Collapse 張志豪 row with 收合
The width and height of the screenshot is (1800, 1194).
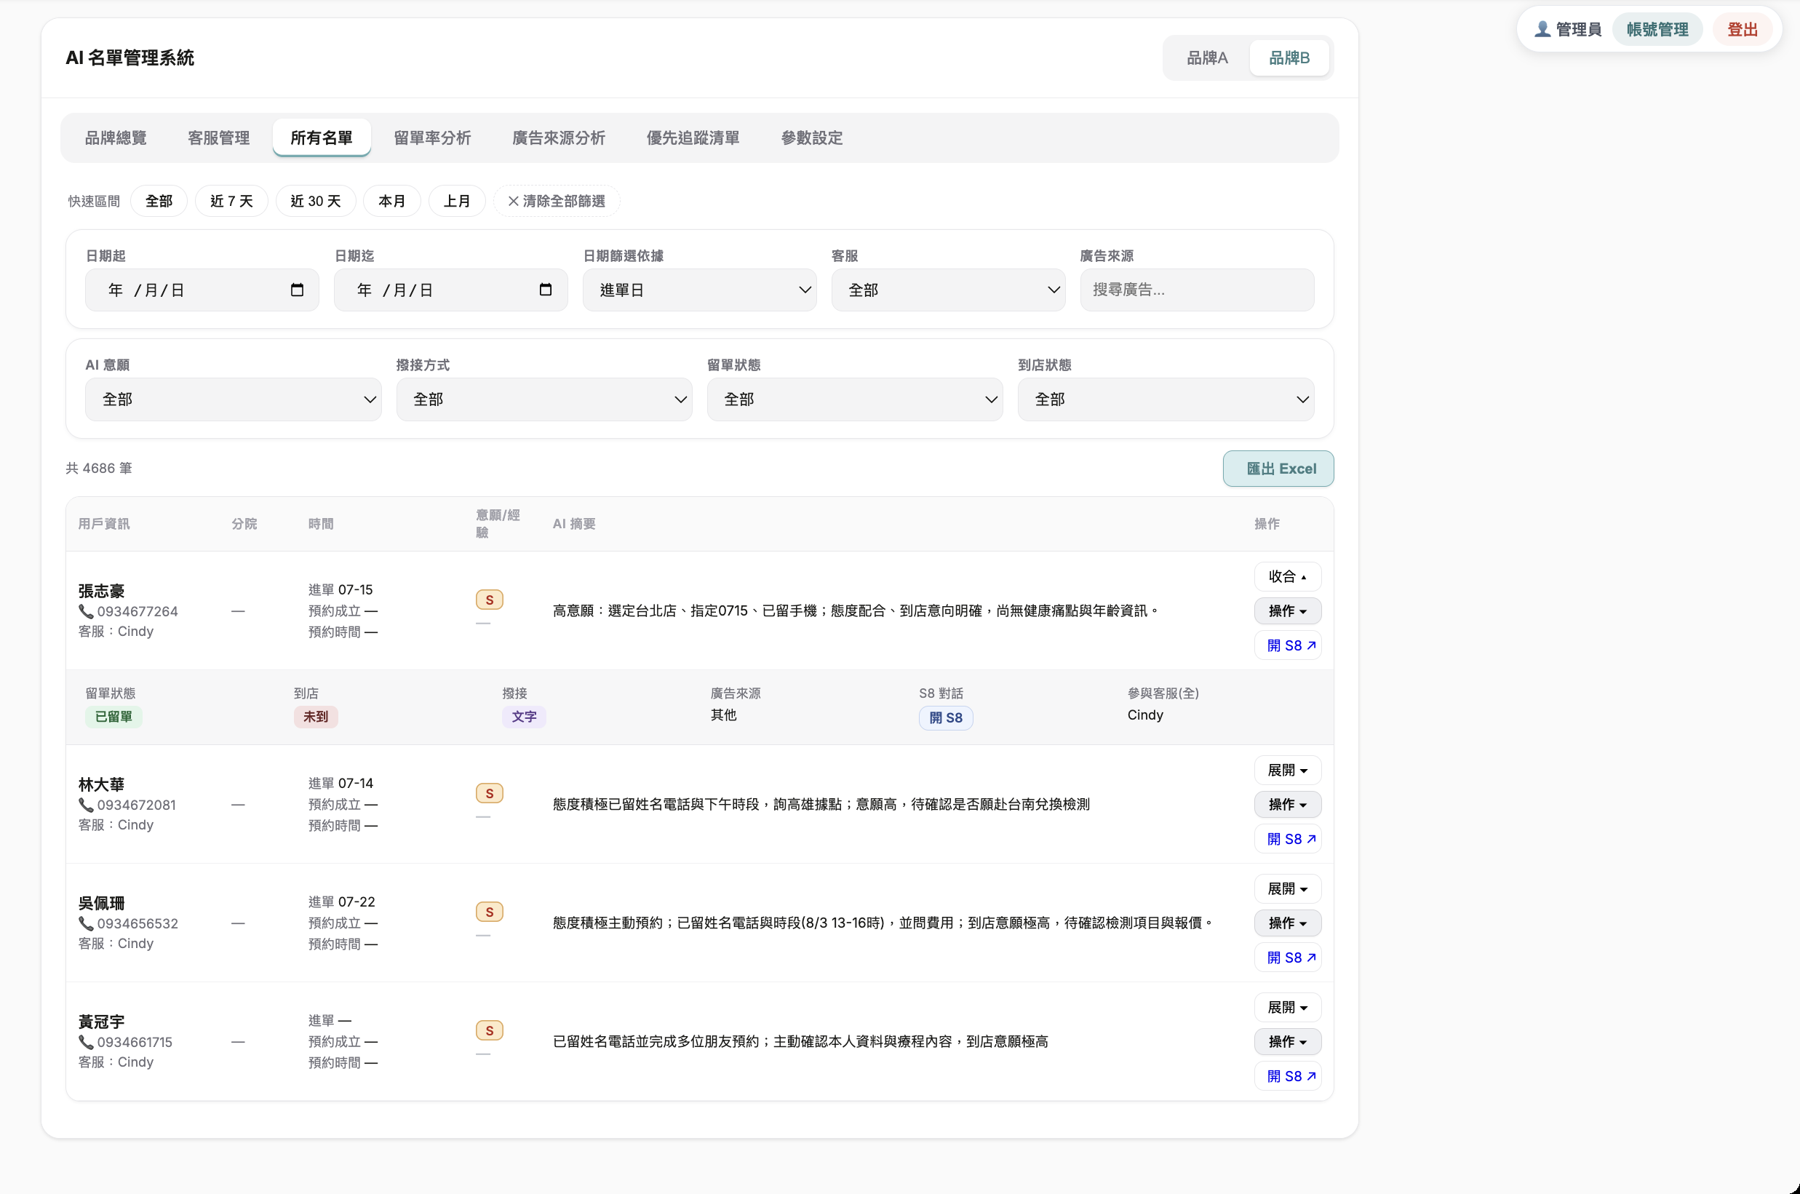tap(1288, 576)
